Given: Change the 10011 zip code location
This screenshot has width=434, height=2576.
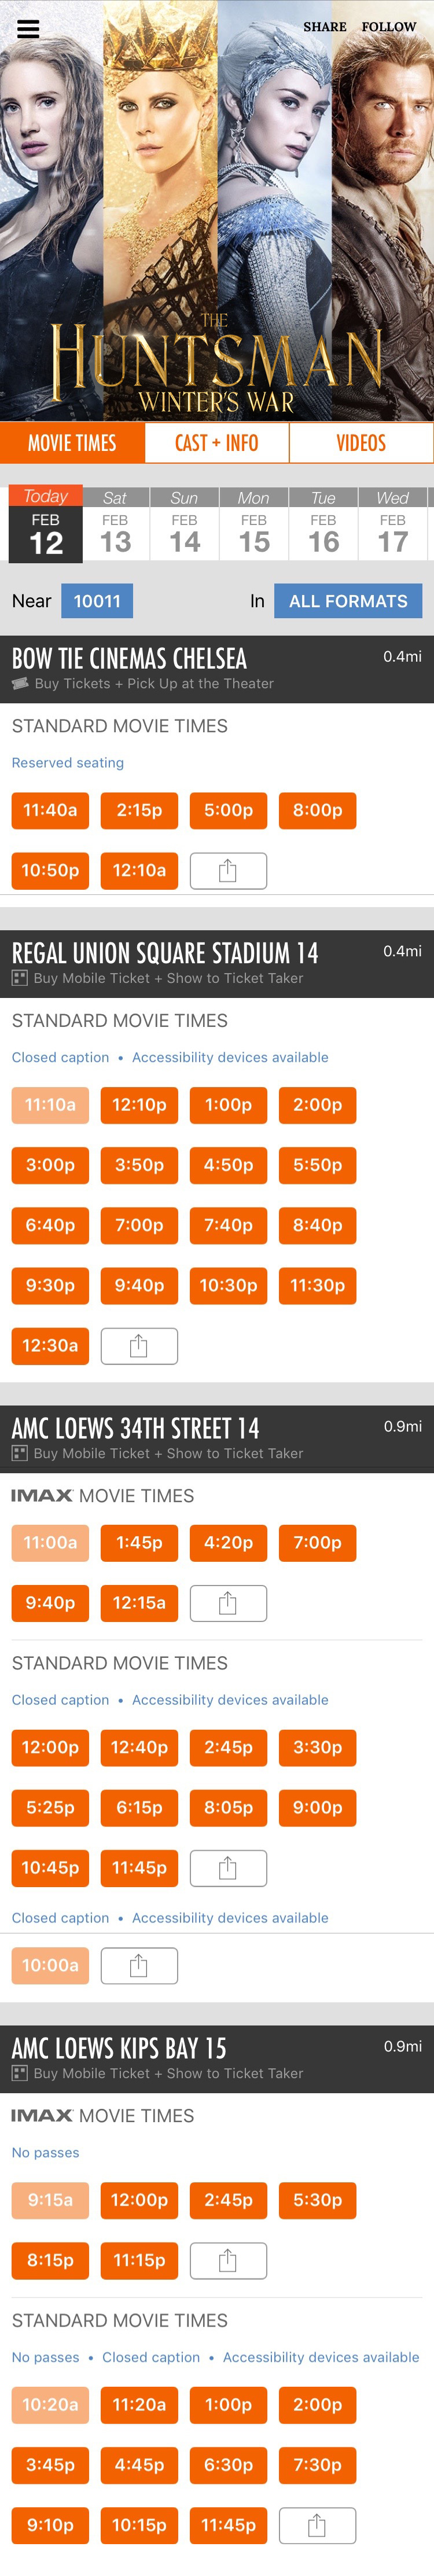Looking at the screenshot, I should pyautogui.click(x=97, y=601).
